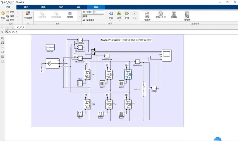238x141 pixels.
Task: Select the Series RL load block
Action: [144, 89]
